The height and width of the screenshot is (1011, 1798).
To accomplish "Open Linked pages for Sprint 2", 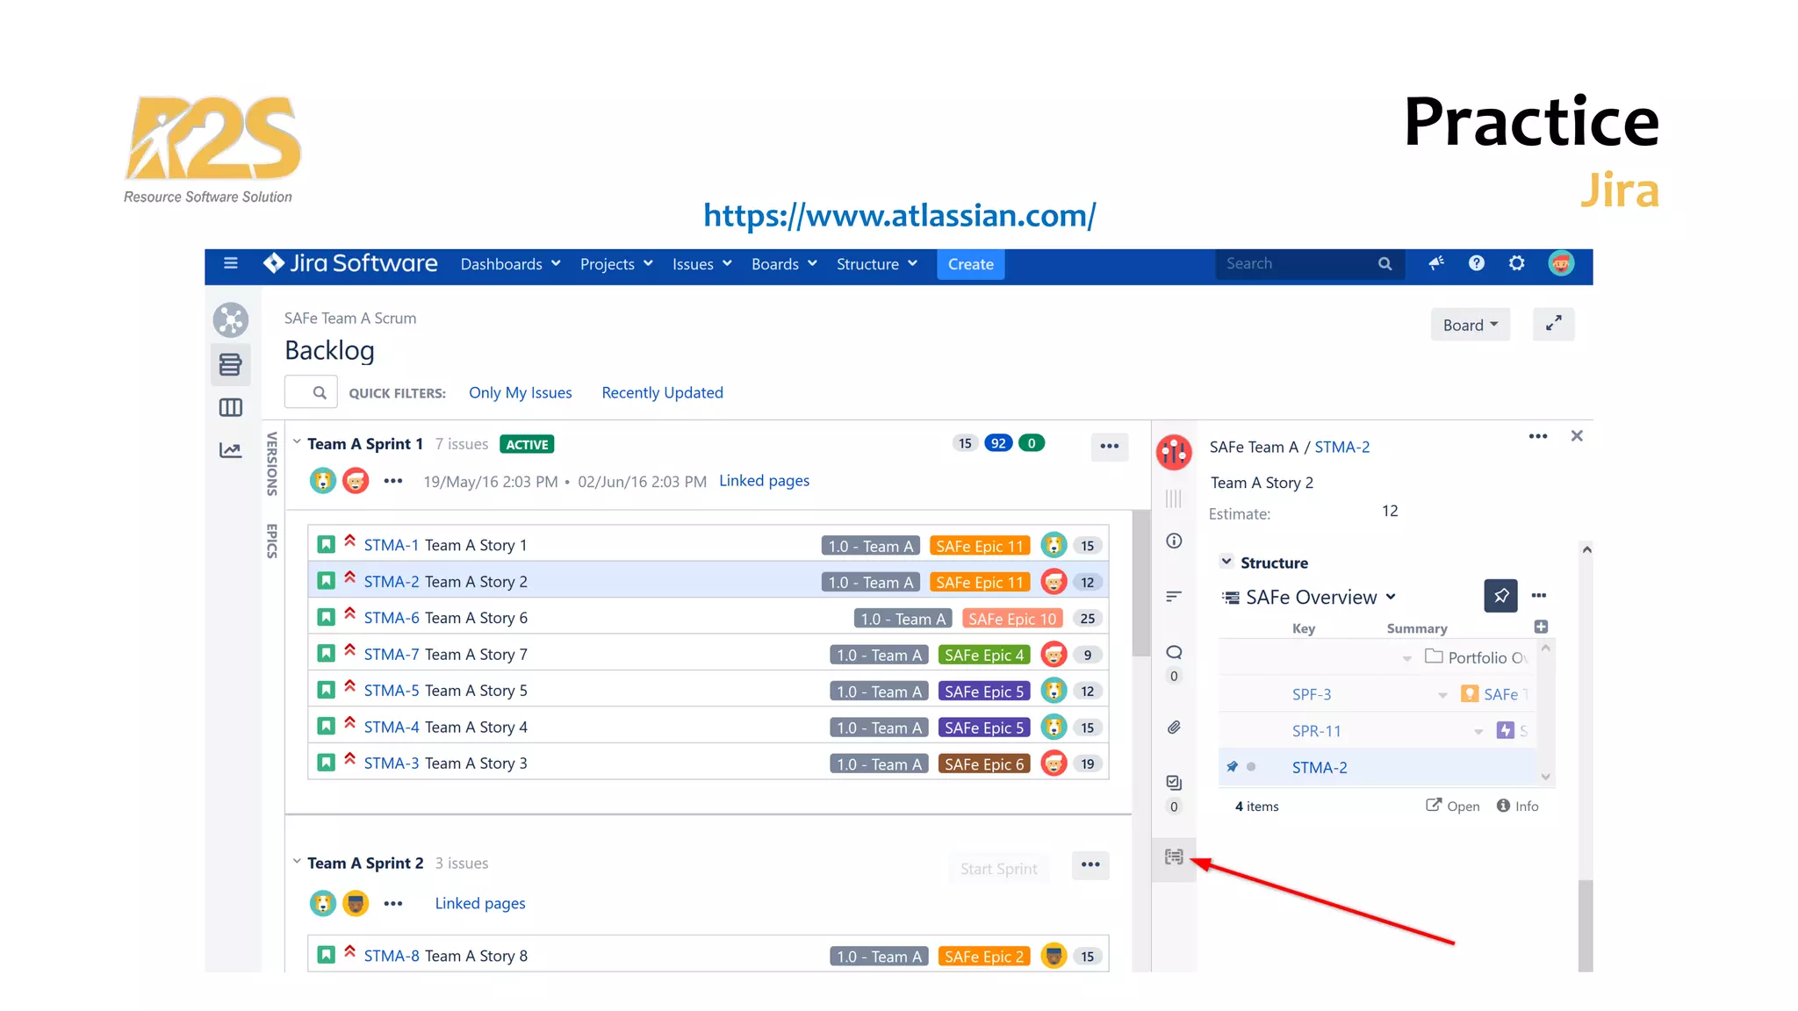I will pos(480,903).
